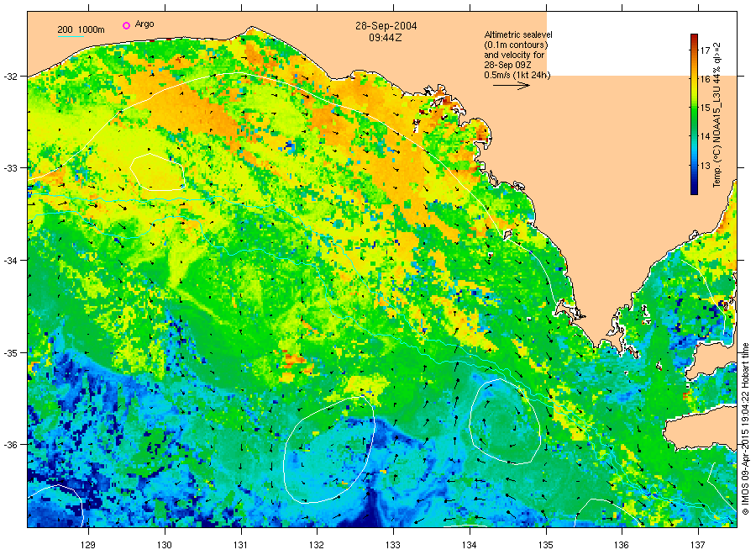Click the time '09:44Z' label
The width and height of the screenshot is (756, 555).
[386, 38]
